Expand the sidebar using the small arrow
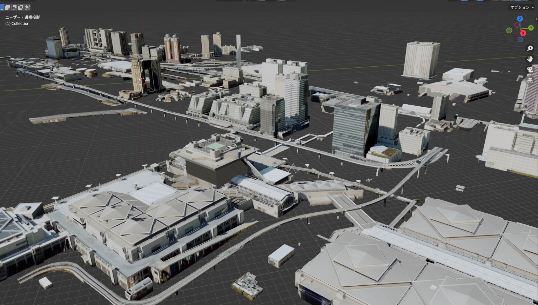The height and width of the screenshot is (305, 538). (x=536, y=19)
